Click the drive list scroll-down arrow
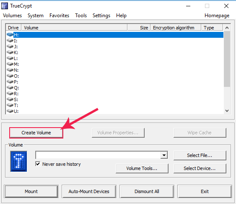236x204 pixels. coord(227,111)
